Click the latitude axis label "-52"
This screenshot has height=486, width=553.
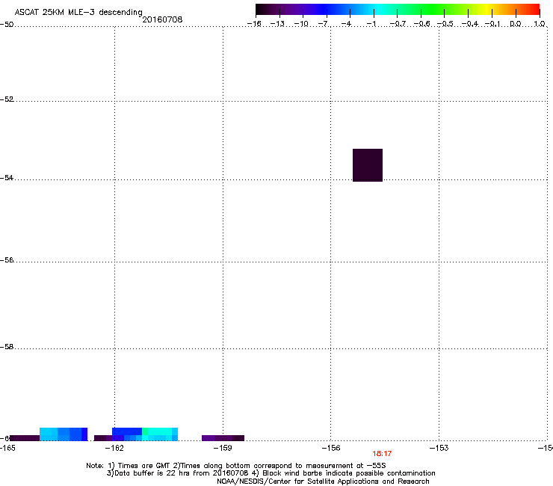coord(7,99)
